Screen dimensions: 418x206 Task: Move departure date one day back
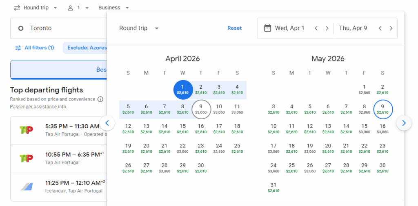316,28
